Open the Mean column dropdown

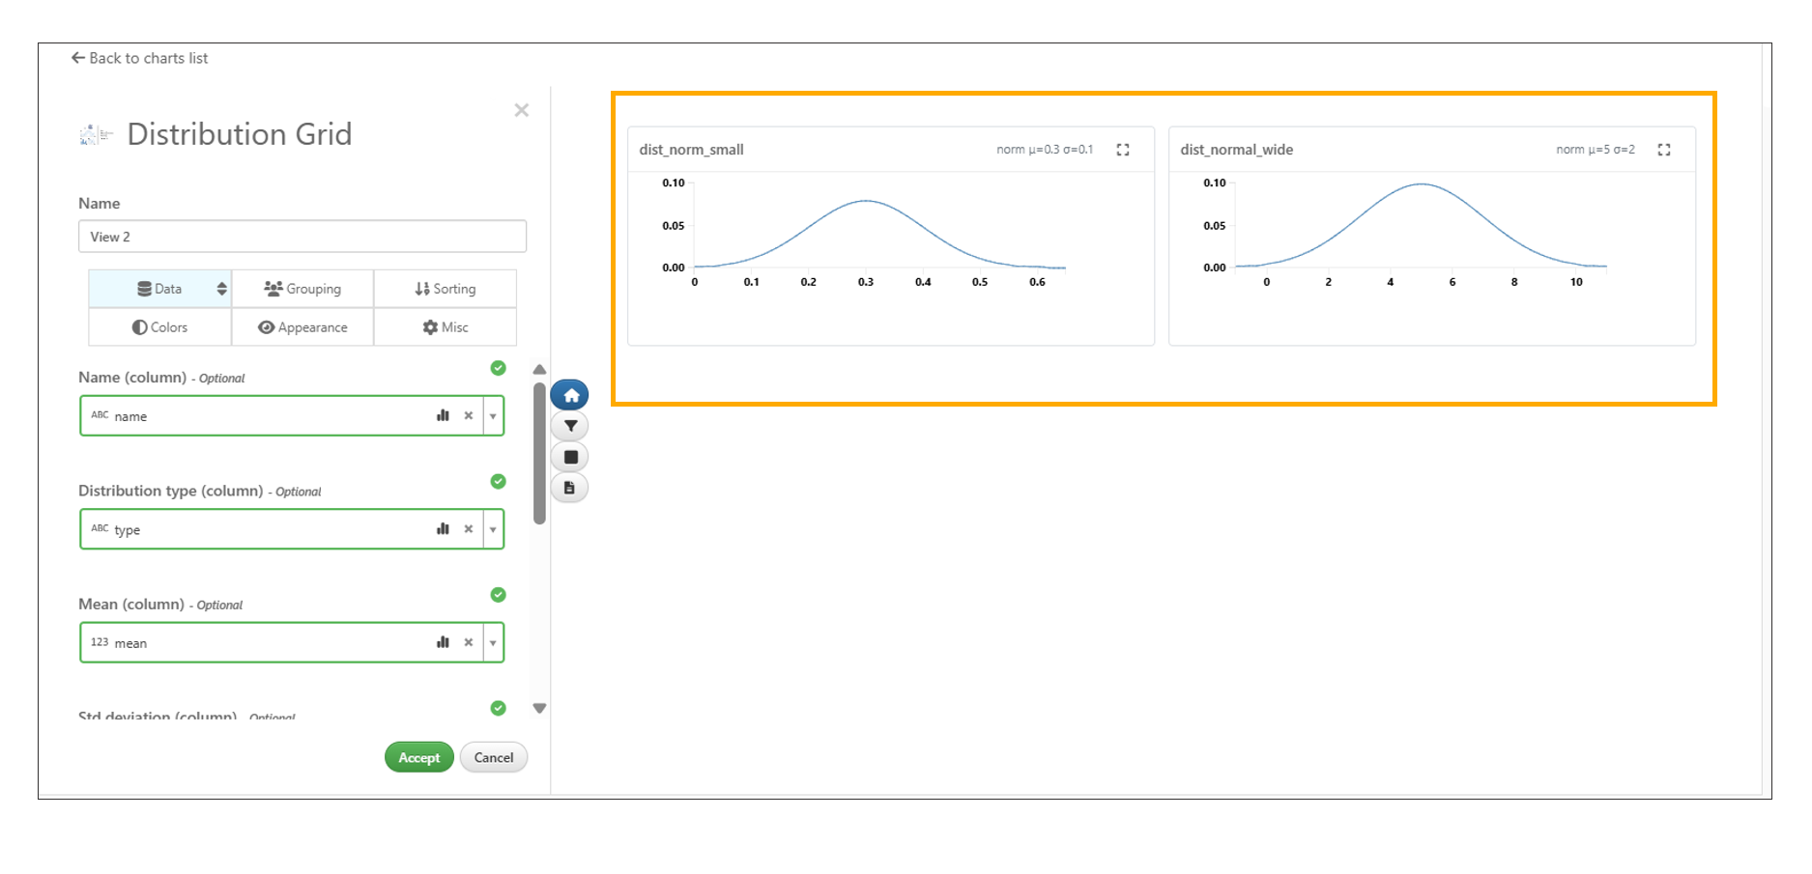[x=493, y=643]
